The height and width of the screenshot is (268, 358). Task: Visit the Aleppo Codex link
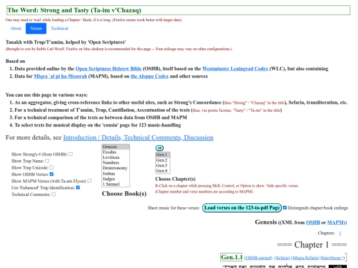(149, 76)
